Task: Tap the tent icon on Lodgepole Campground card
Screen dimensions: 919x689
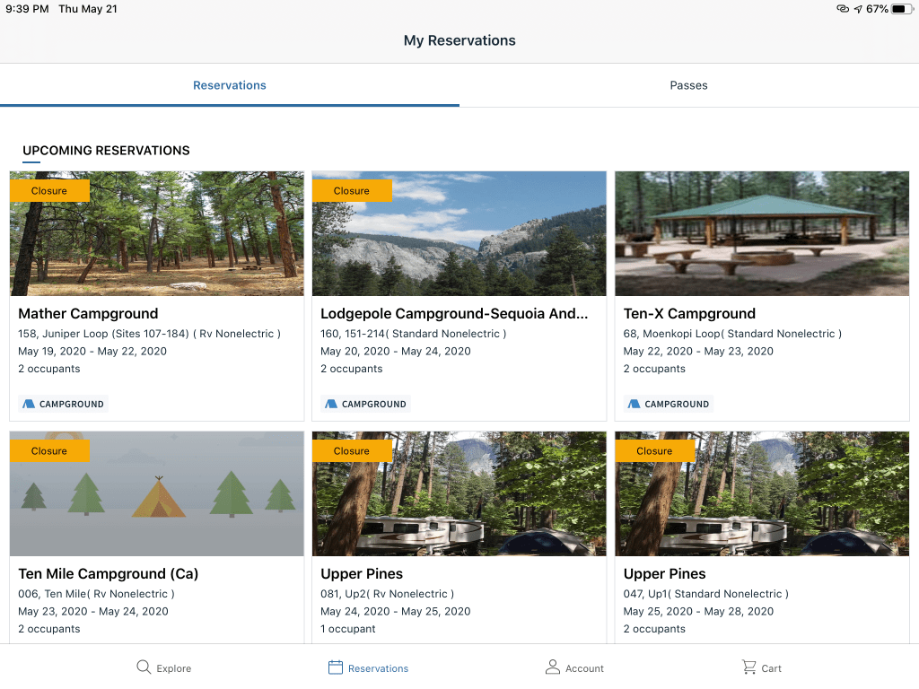Action: [331, 404]
